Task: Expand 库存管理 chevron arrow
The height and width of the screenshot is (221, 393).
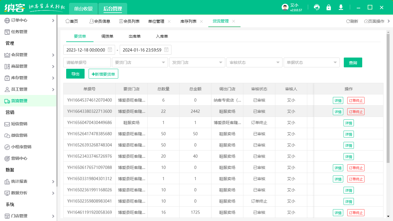Action: pyautogui.click(x=53, y=78)
